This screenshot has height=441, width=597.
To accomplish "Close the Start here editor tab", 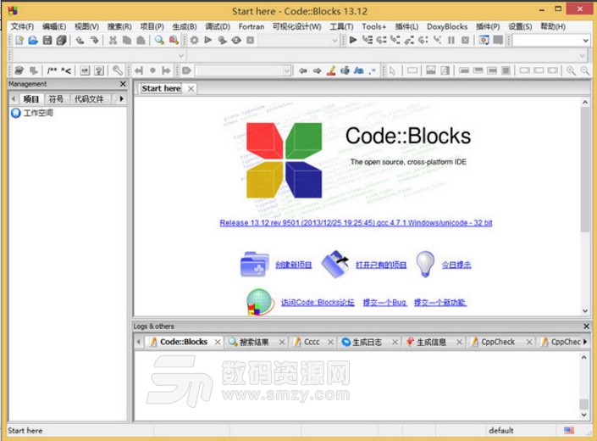I will [191, 88].
